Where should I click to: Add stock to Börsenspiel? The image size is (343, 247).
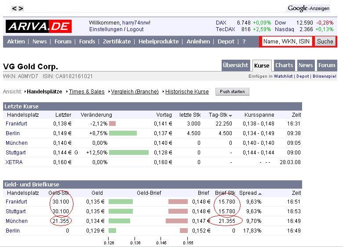point(325,76)
